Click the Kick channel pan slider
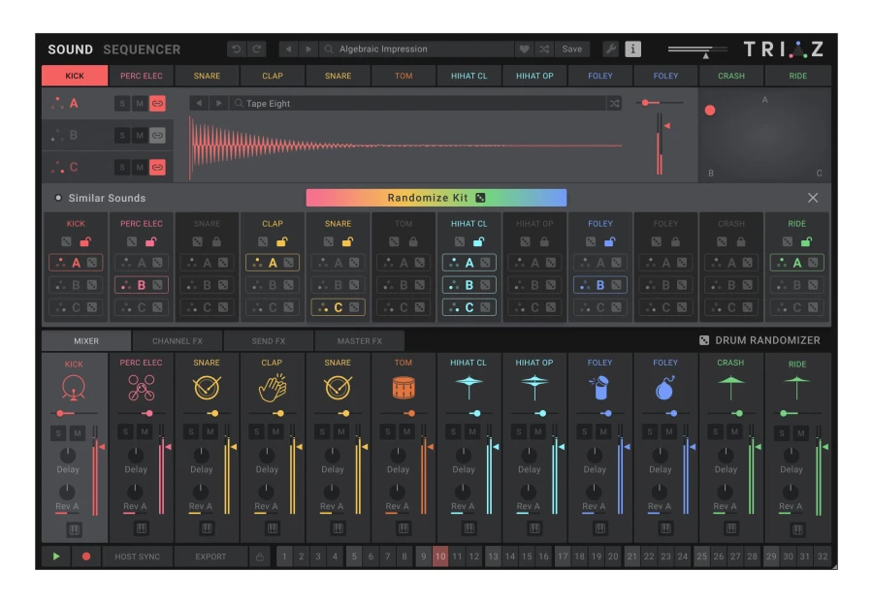 click(x=74, y=413)
